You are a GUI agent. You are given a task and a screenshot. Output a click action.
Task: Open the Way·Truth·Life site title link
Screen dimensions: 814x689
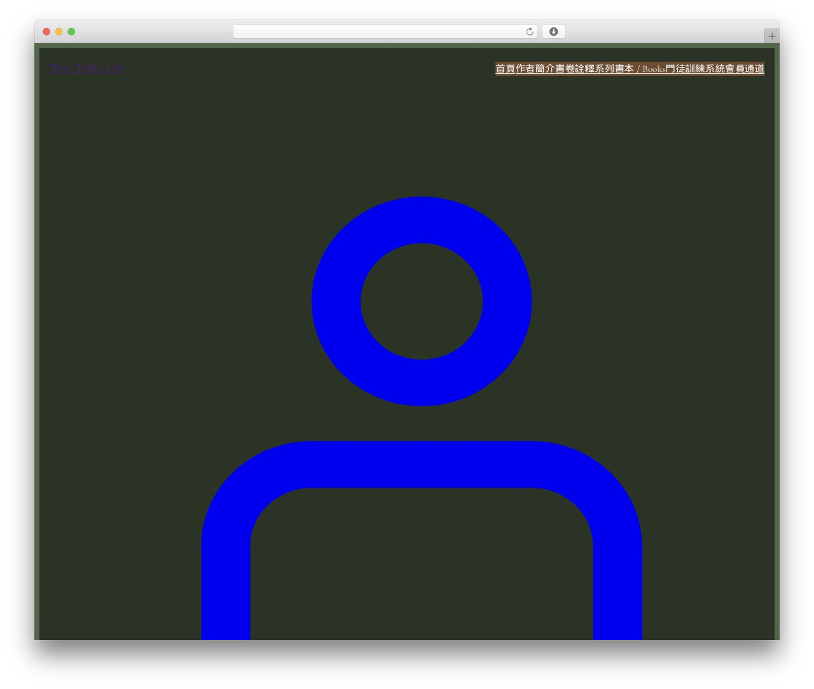point(87,67)
